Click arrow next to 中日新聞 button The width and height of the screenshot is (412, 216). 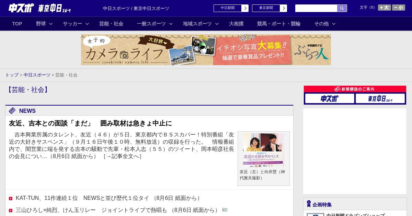pos(245,8)
